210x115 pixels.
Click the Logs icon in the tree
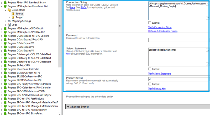tap(9, 25)
